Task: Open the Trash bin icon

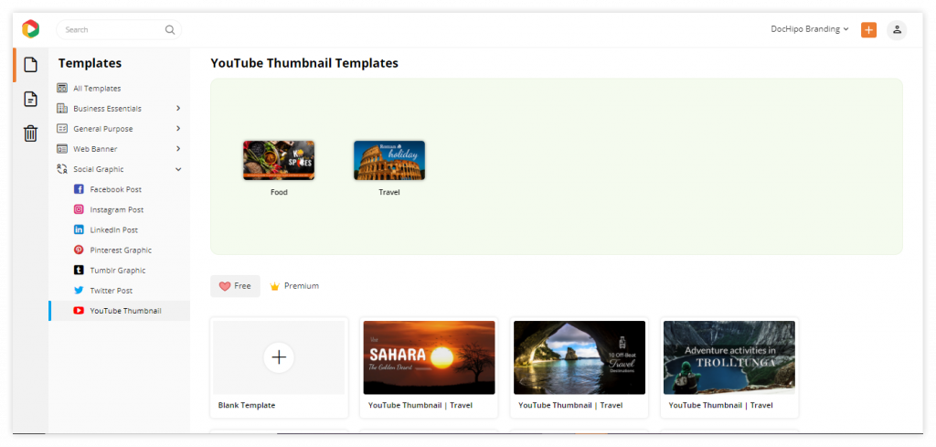Action: 30,133
